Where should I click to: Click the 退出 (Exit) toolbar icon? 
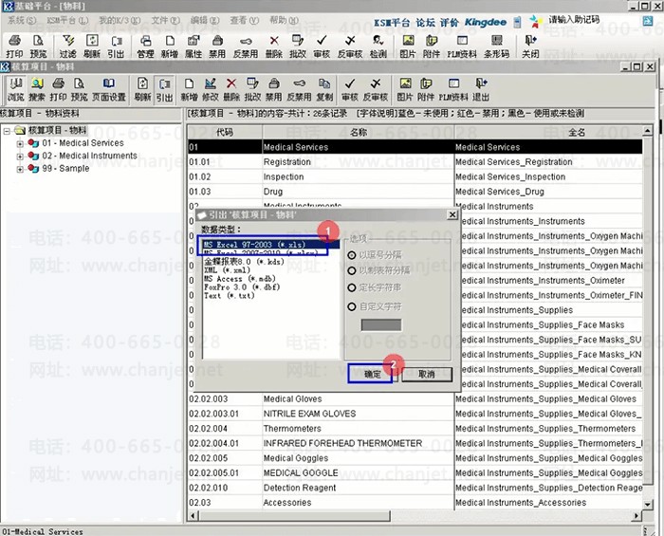[481, 91]
